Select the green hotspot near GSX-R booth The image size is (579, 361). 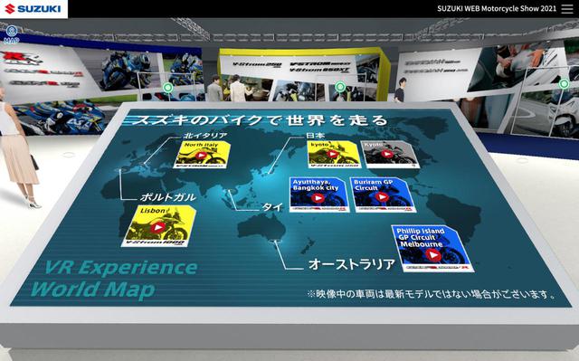(x=168, y=88)
